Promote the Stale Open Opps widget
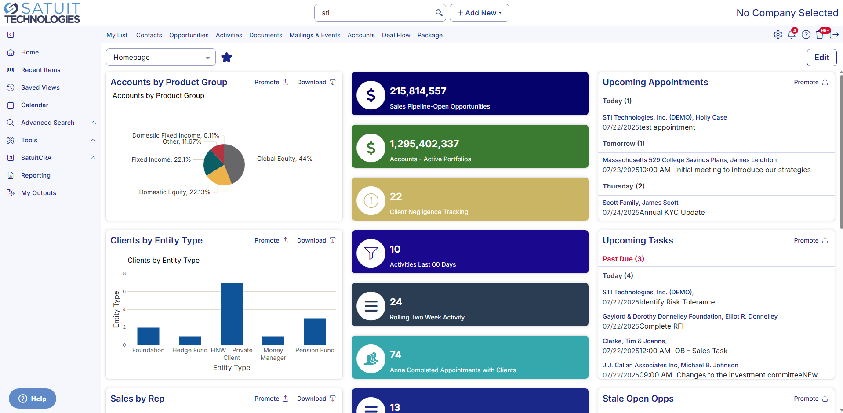This screenshot has height=413, width=843. (811, 399)
